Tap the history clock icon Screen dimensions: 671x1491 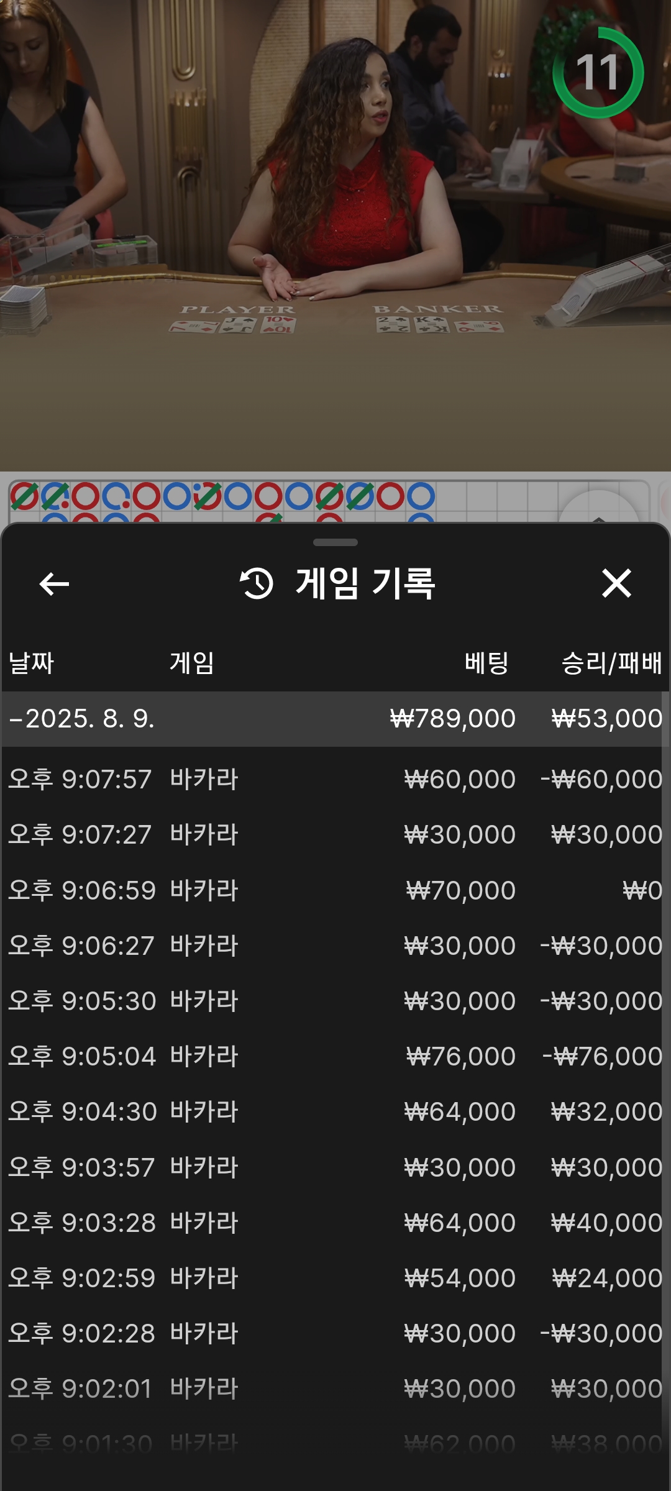coord(257,583)
